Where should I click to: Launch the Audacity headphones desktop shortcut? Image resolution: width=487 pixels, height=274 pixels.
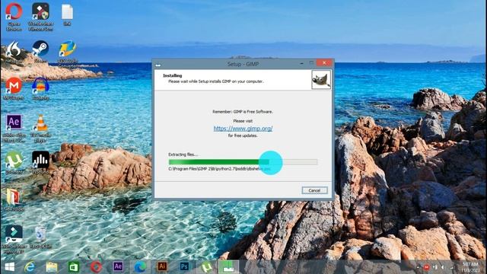[x=40, y=88]
